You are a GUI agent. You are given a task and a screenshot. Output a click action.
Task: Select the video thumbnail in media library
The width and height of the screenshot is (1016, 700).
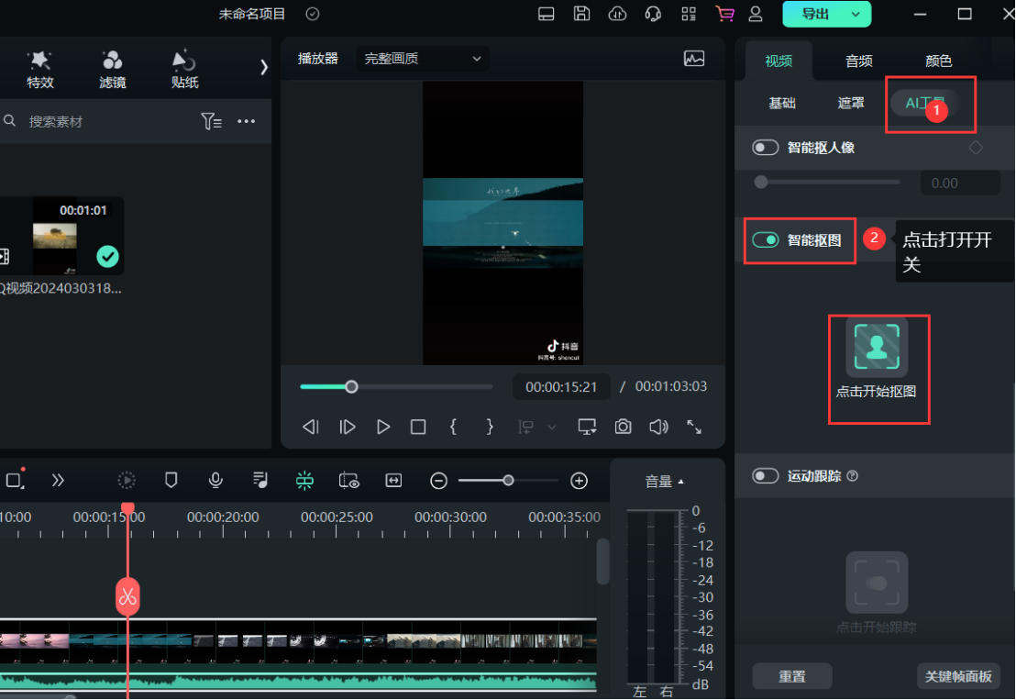point(78,236)
